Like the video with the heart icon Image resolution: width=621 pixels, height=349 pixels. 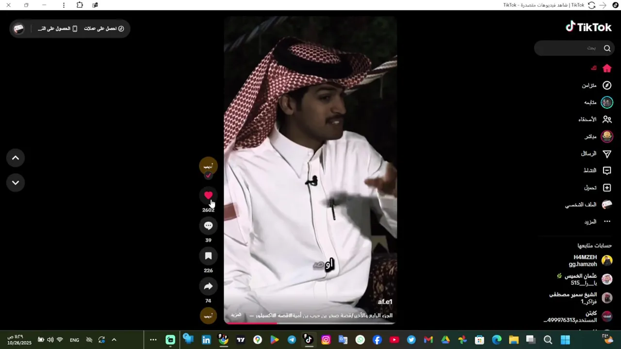coord(208,195)
